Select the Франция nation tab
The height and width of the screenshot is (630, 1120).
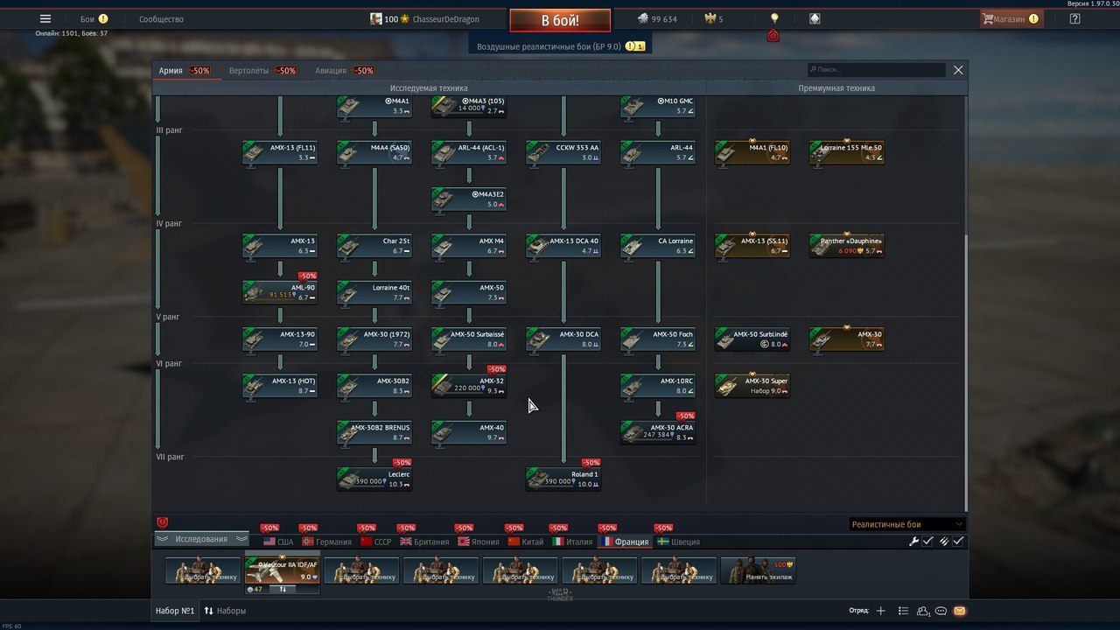[624, 542]
